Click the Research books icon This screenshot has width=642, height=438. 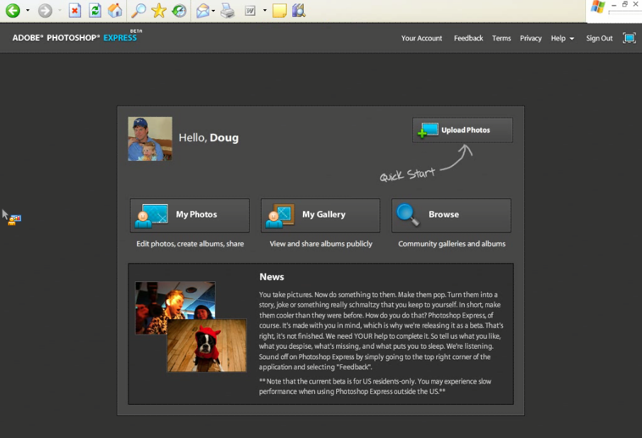click(x=299, y=10)
